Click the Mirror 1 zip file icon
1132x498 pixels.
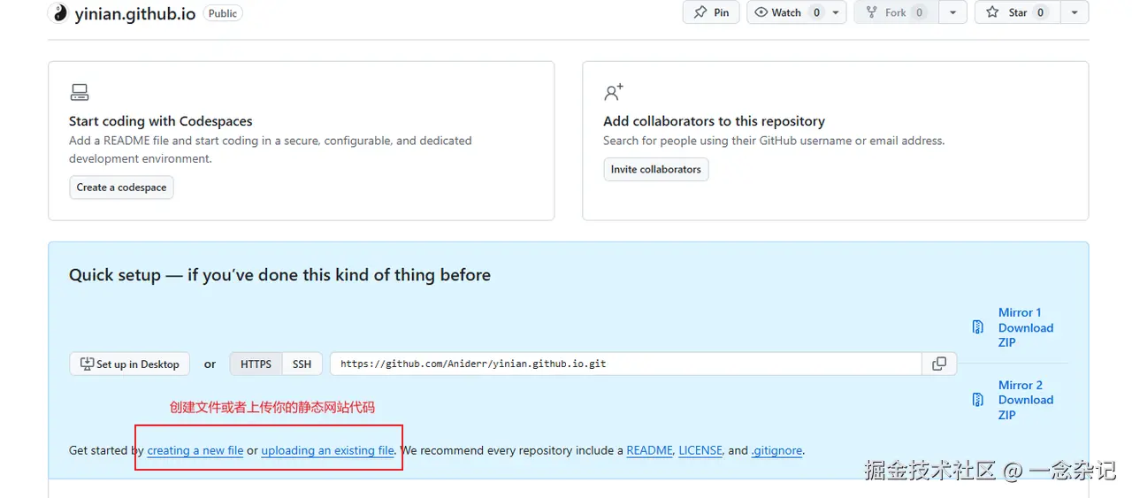pyautogui.click(x=978, y=327)
